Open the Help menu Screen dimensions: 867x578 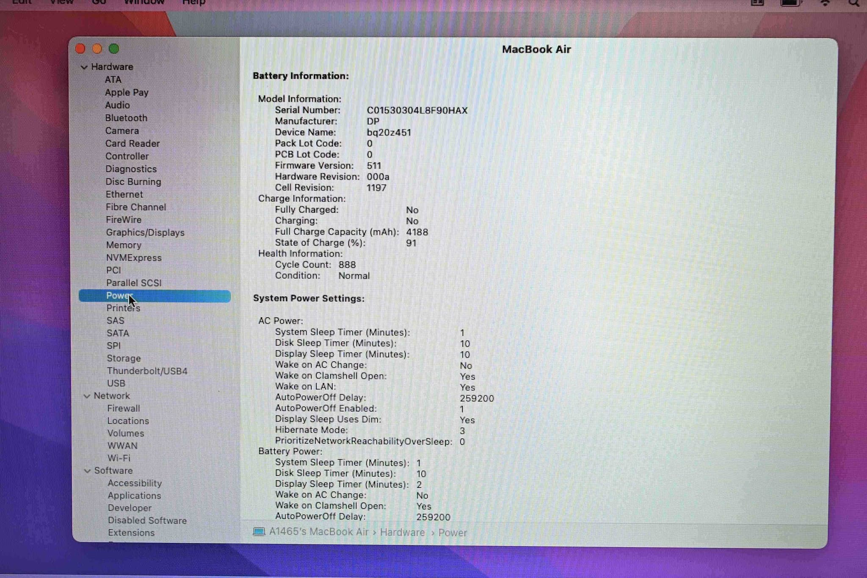[193, 2]
